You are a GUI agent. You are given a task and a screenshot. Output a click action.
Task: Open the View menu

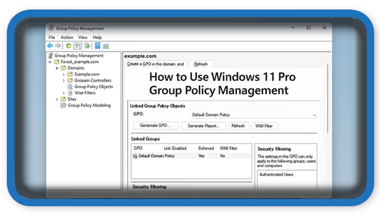[x=83, y=37]
